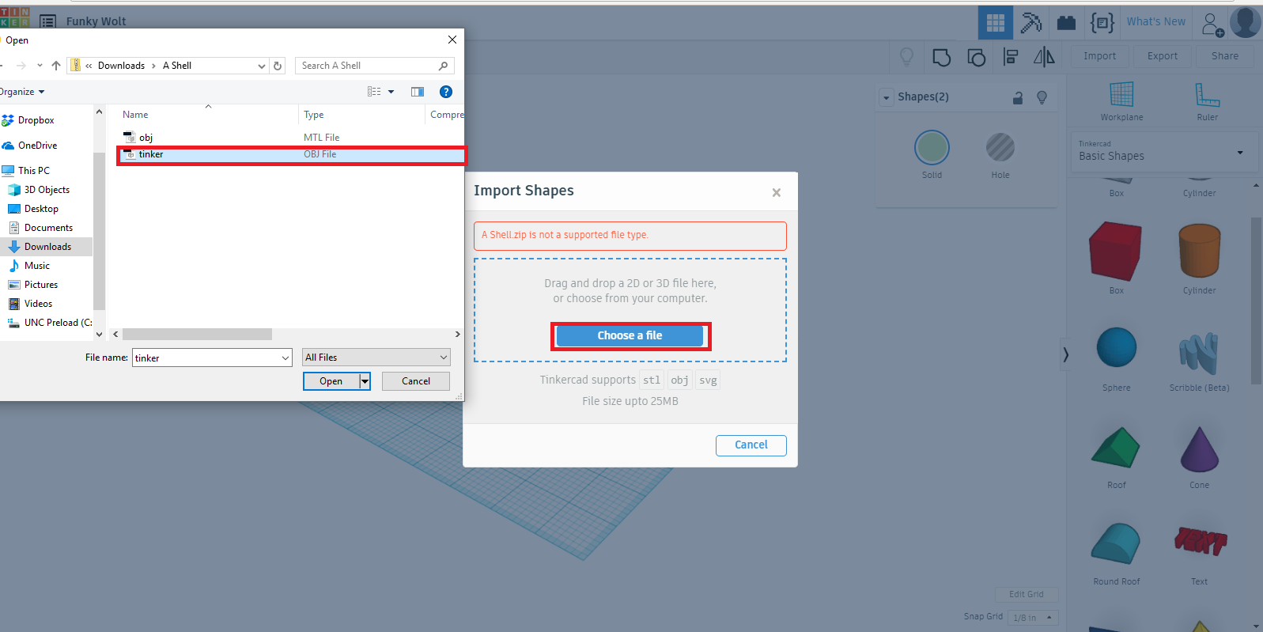This screenshot has width=1263, height=632.
Task: Select OneDrive in navigation pane
Action: tap(37, 146)
